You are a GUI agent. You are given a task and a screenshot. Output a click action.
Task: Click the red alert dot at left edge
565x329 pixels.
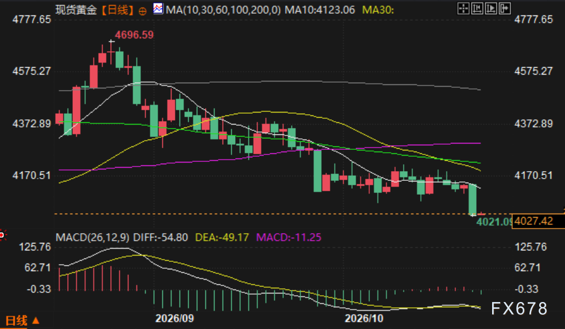2,235
